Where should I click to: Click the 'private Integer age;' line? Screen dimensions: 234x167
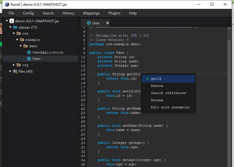click(x=118, y=66)
